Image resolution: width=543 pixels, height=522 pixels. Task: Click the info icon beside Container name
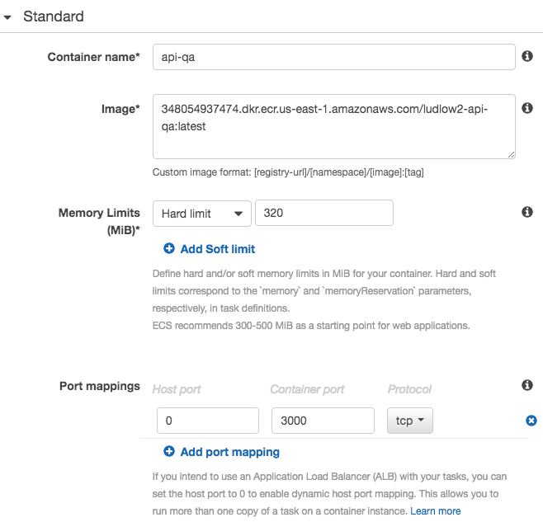[527, 57]
